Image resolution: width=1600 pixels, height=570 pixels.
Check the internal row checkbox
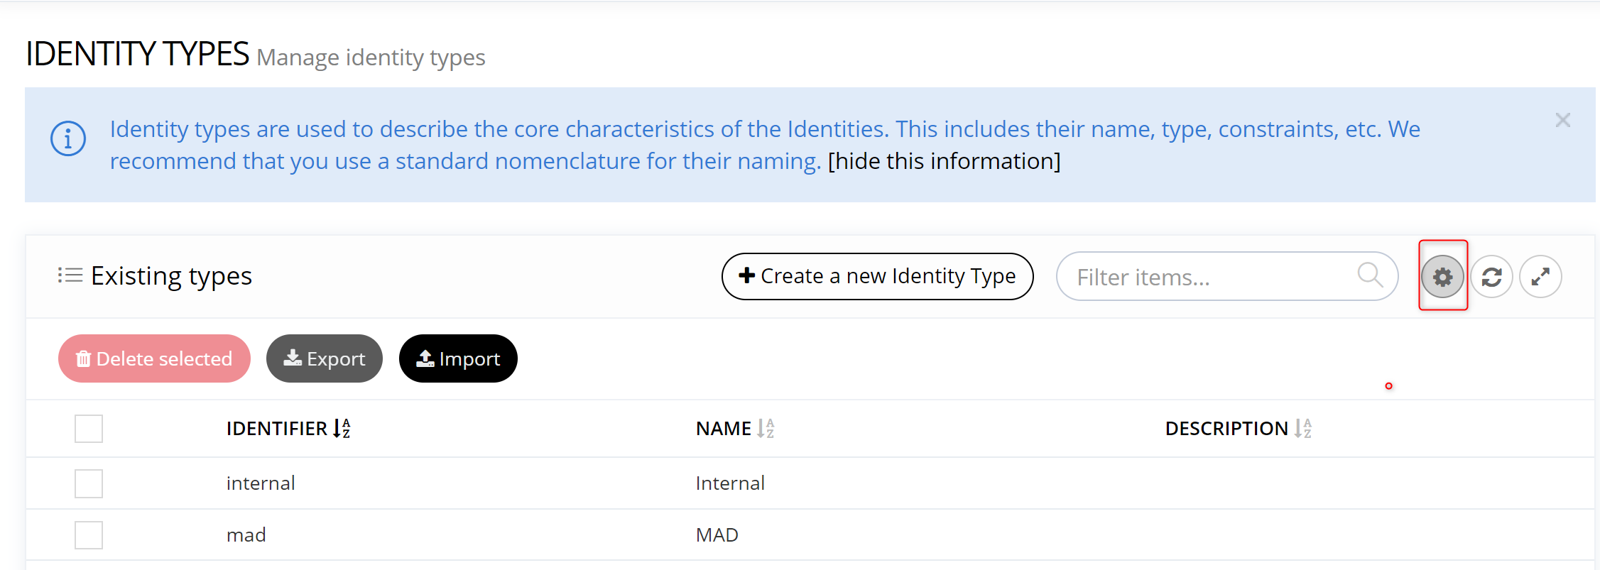click(89, 483)
